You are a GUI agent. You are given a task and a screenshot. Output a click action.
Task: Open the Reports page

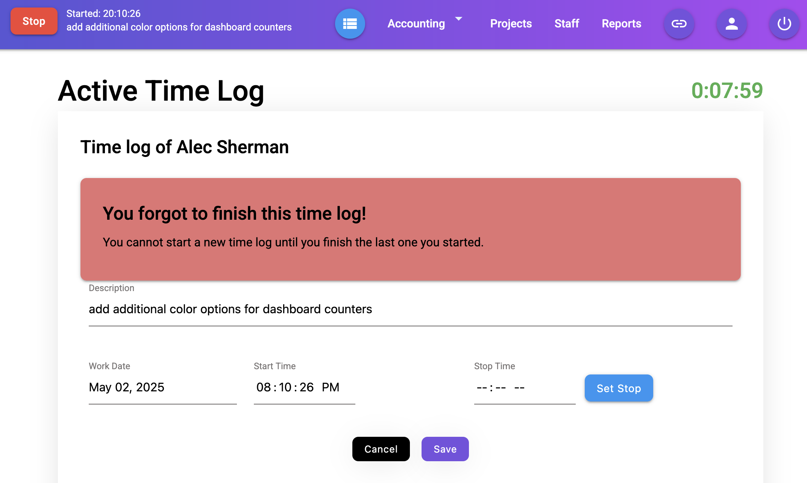pyautogui.click(x=621, y=23)
